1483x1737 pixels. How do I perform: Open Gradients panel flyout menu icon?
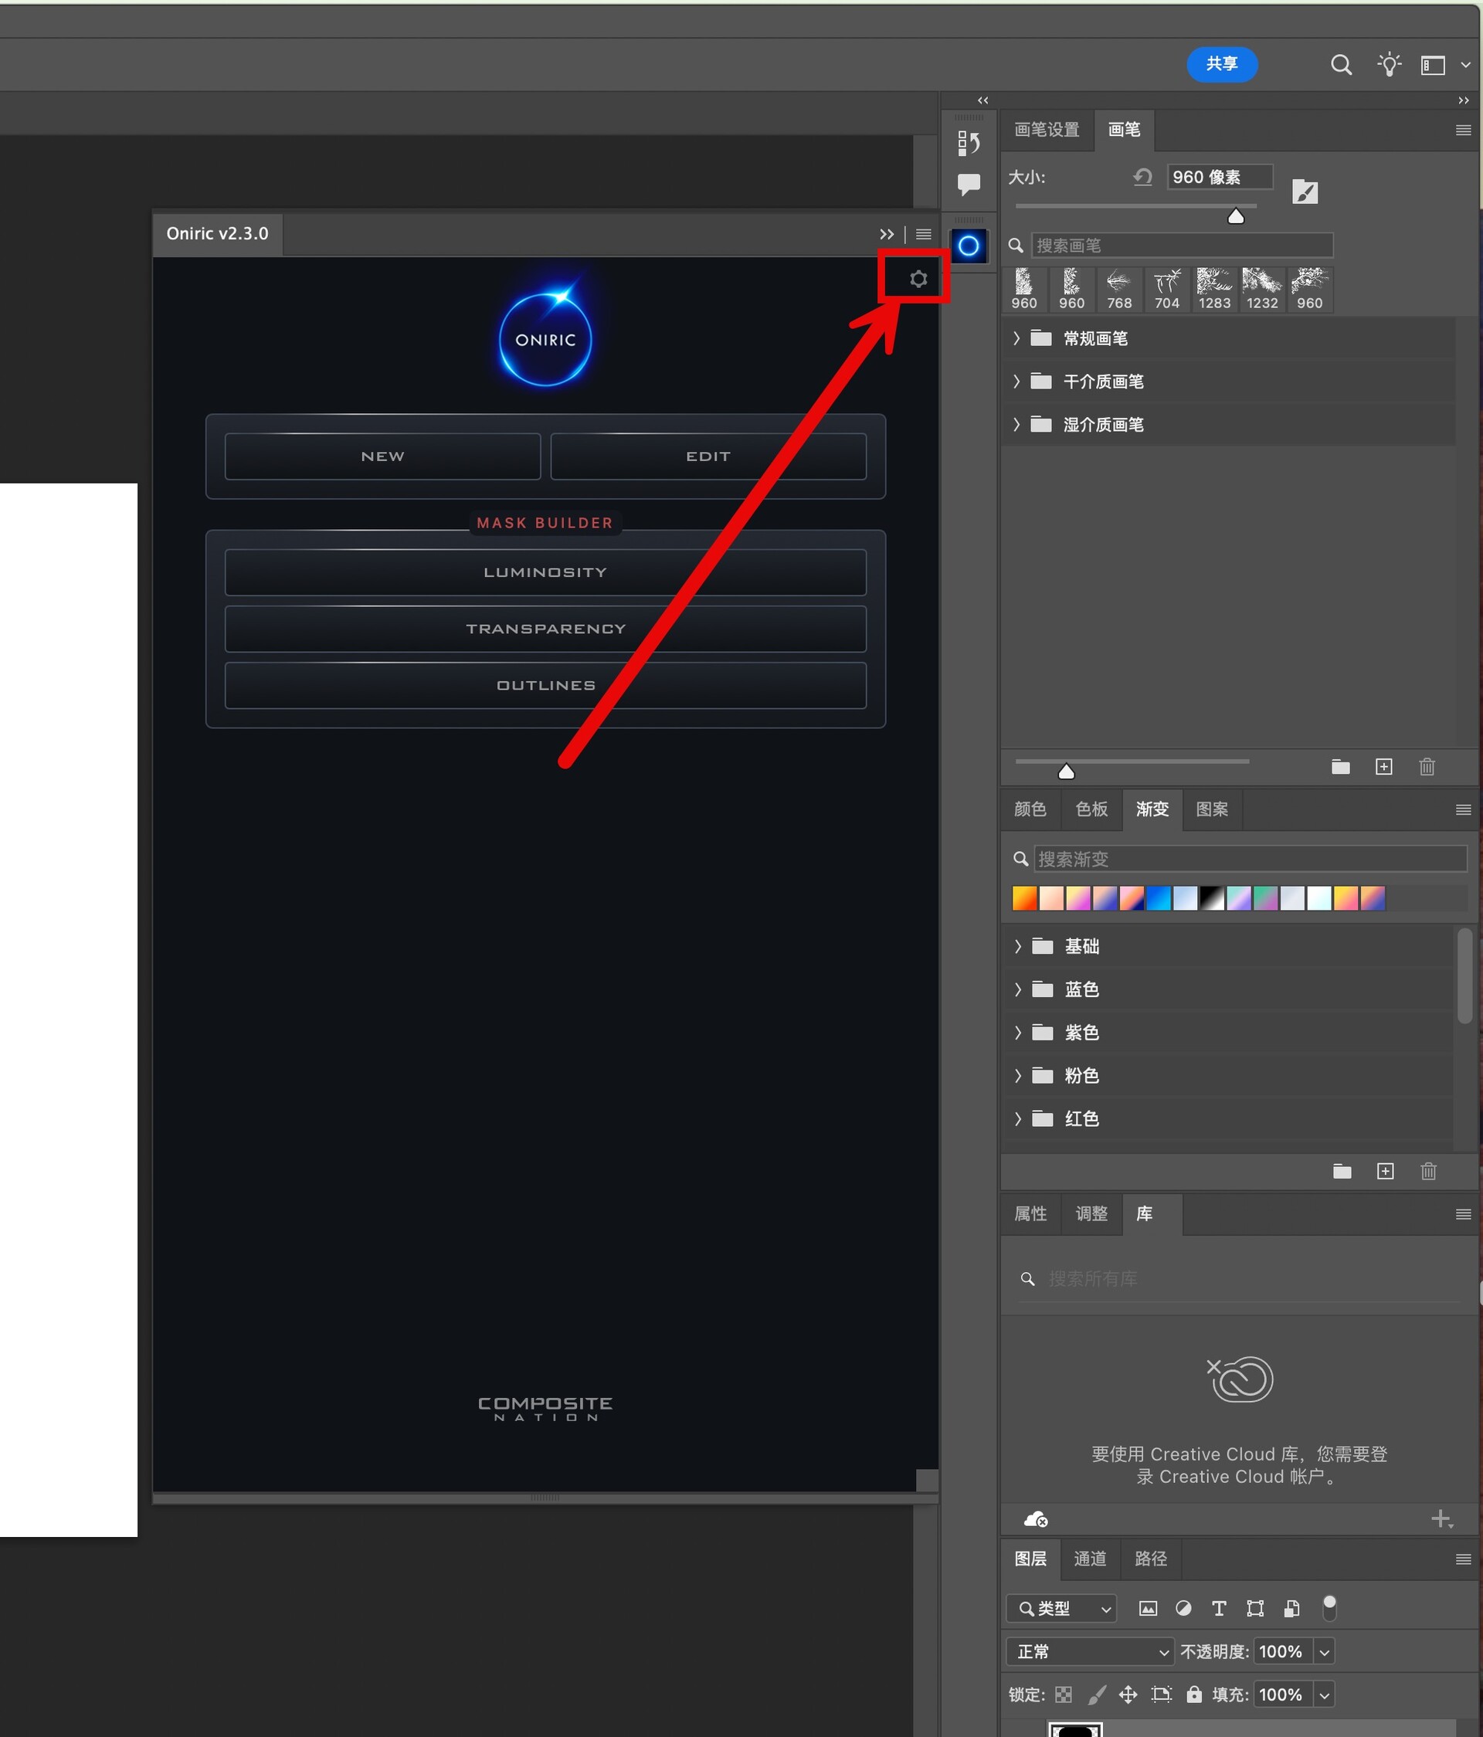(1463, 810)
